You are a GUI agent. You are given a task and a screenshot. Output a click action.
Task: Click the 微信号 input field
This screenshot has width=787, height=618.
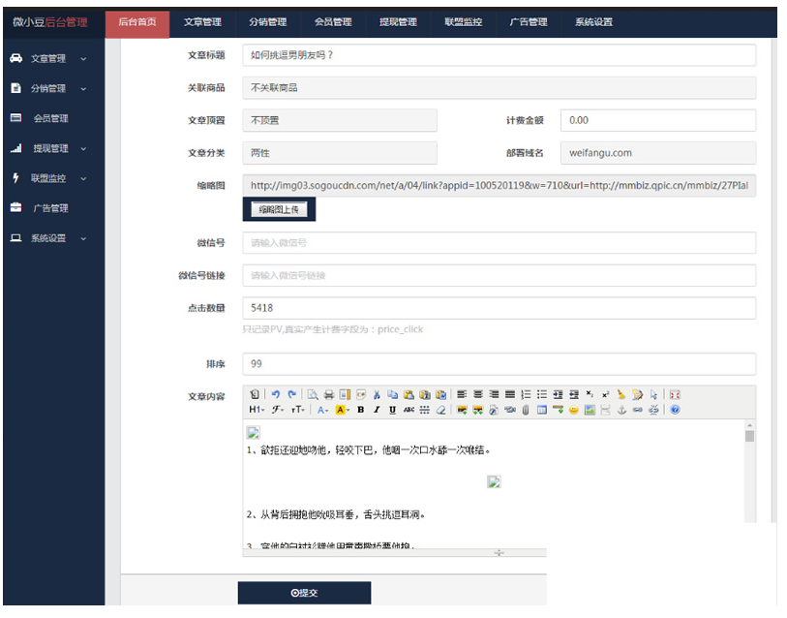[498, 242]
